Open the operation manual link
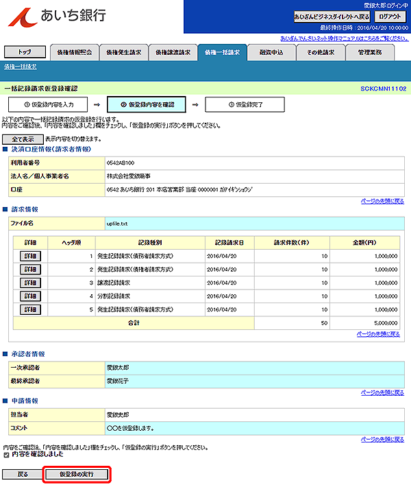The width and height of the screenshot is (411, 485). 345,38
